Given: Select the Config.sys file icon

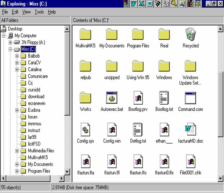Looking at the screenshot, I should click(85, 130).
